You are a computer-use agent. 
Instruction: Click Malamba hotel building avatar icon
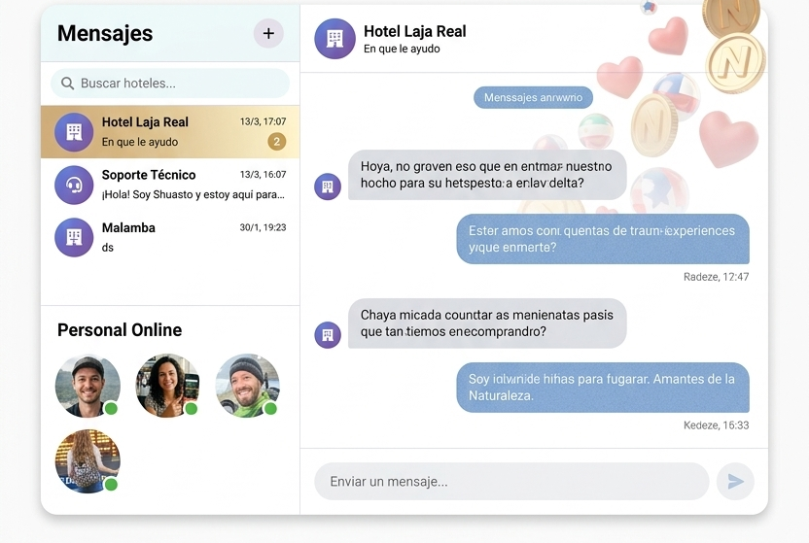point(74,237)
